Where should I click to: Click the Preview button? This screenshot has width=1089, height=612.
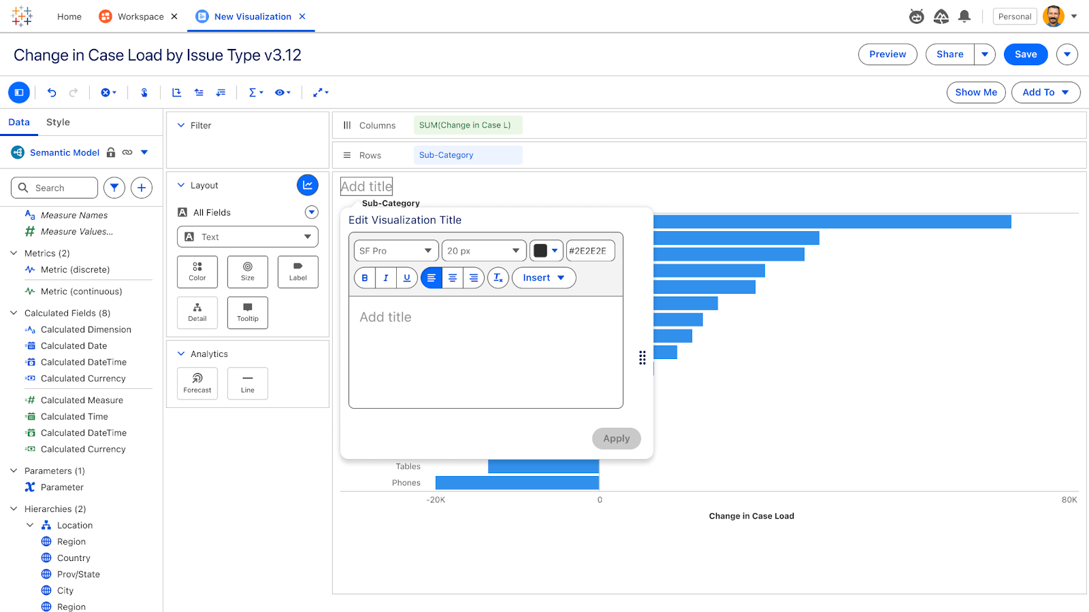888,54
